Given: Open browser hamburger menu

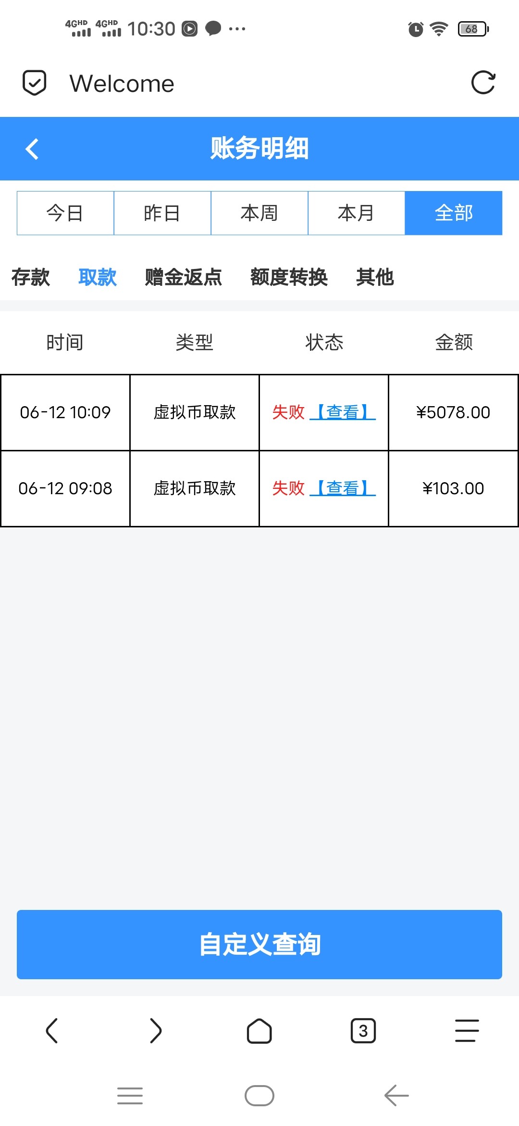Looking at the screenshot, I should pyautogui.click(x=467, y=1031).
